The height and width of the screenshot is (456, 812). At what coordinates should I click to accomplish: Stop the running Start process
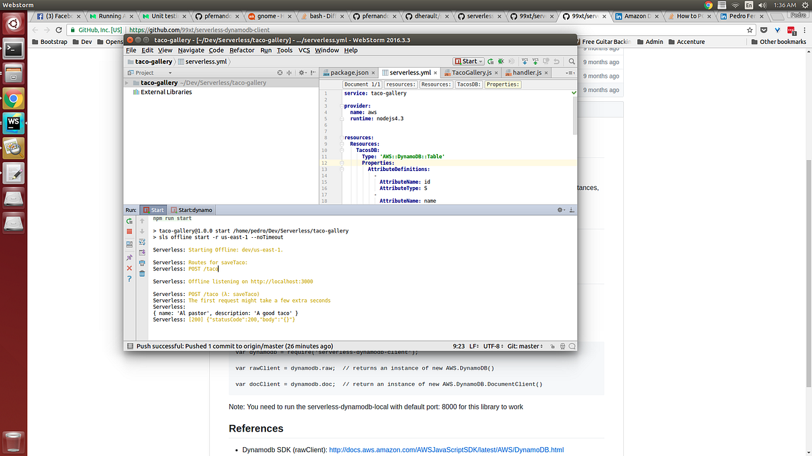tap(129, 230)
